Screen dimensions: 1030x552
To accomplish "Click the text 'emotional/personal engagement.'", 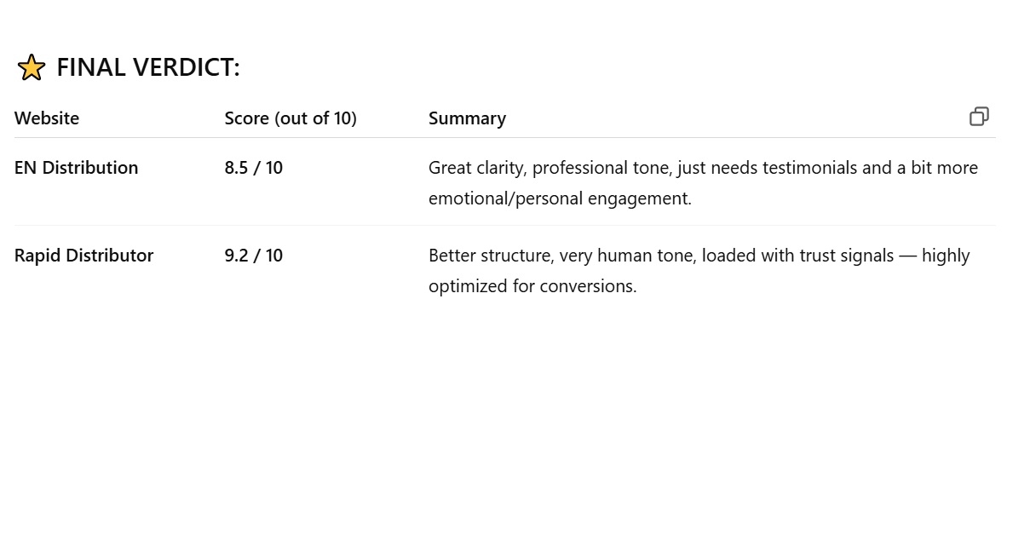I will [560, 198].
